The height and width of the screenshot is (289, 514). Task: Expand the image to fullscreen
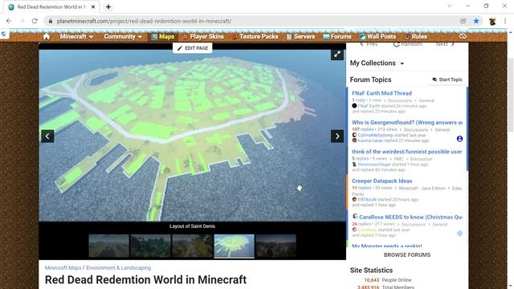pos(337,55)
